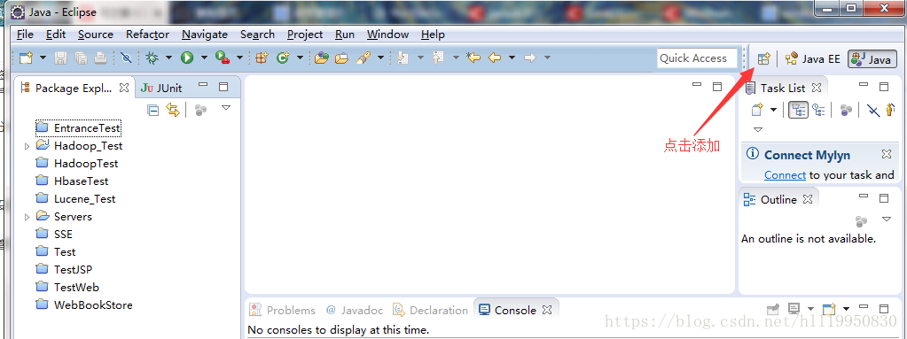Select the Java perspective button
Screen dimensions: 907x339
872,59
